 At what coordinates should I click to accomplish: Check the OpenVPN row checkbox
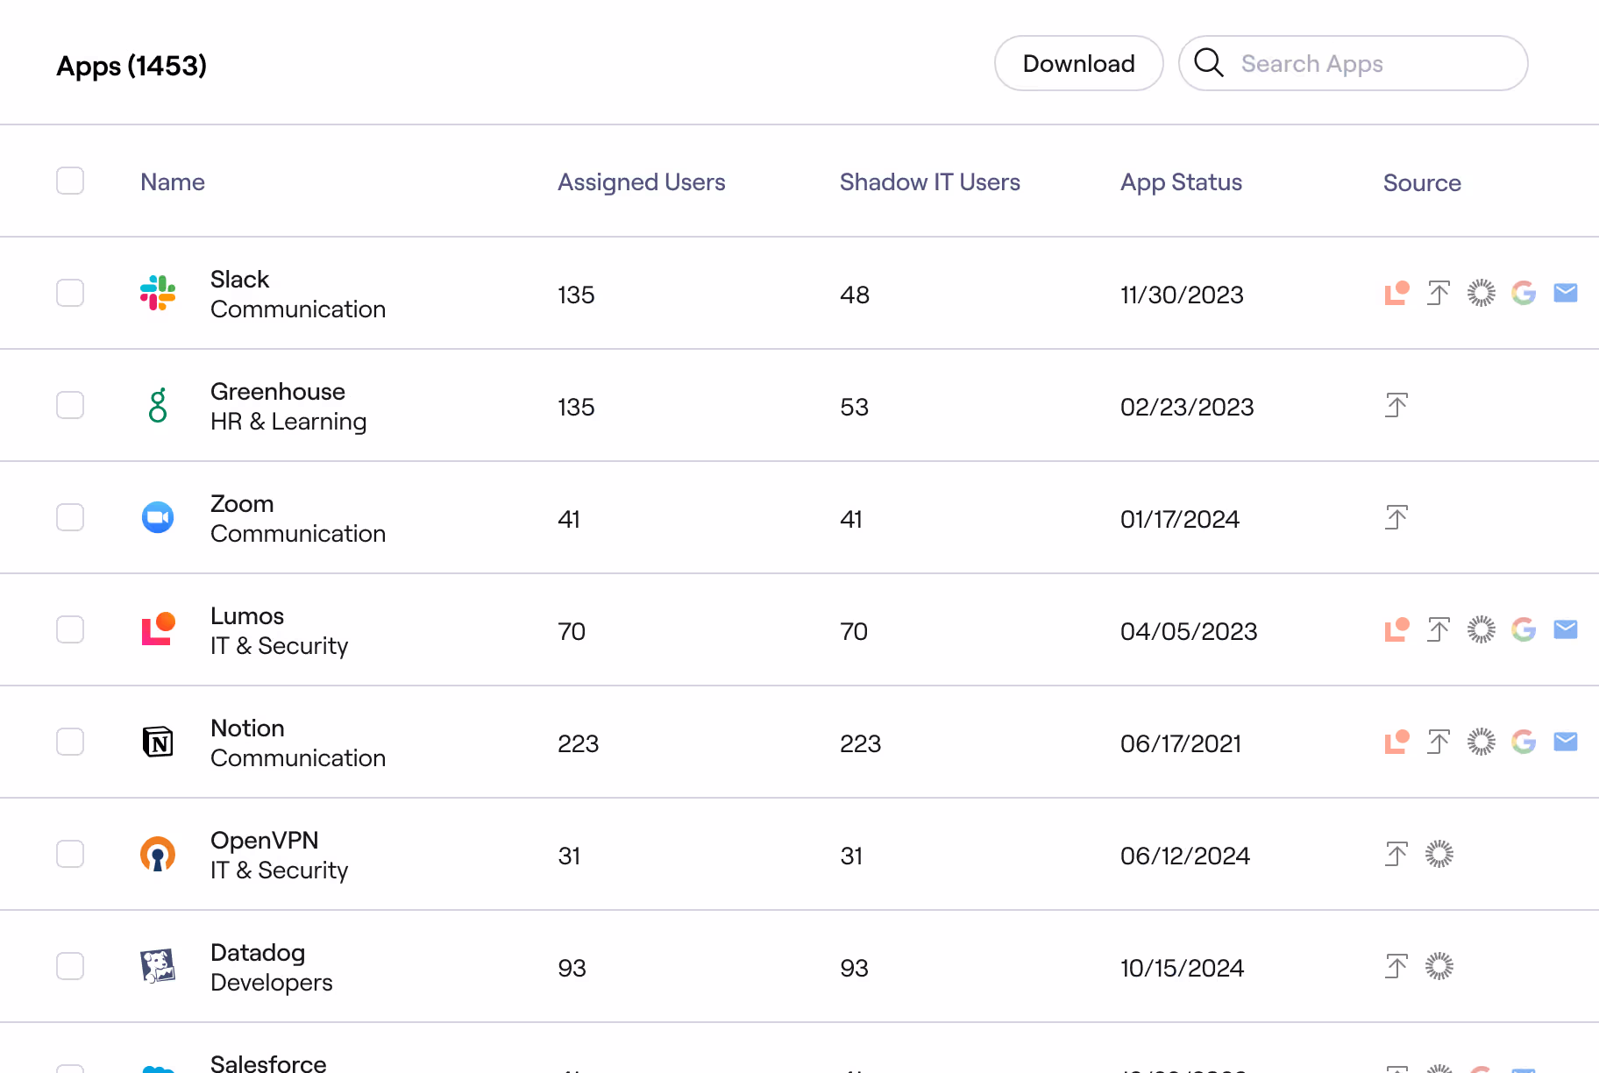coord(70,854)
